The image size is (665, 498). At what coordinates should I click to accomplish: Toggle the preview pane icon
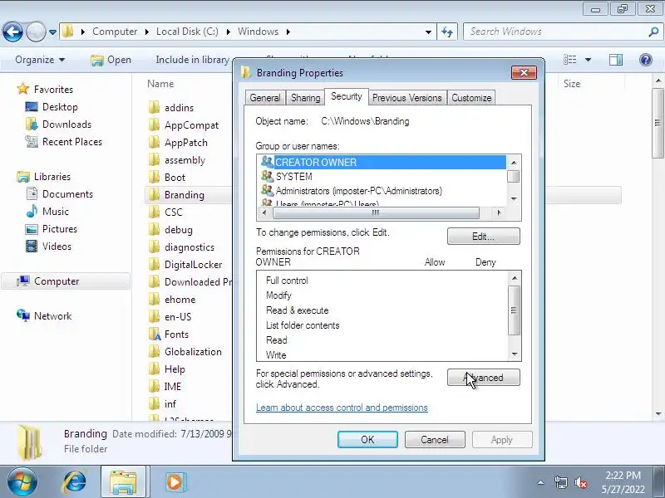click(x=616, y=60)
